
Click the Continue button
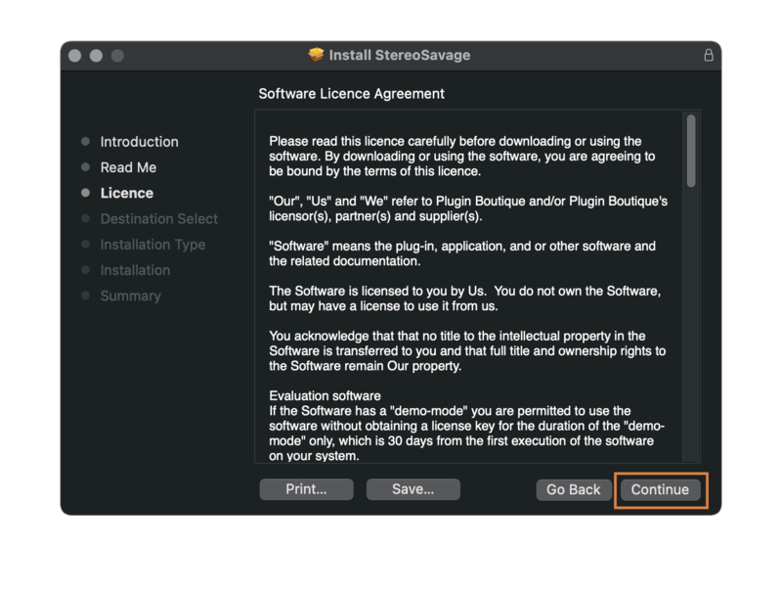pyautogui.click(x=660, y=489)
